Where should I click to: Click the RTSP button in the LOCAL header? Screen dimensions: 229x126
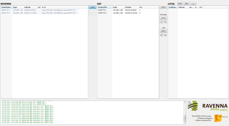point(180,3)
